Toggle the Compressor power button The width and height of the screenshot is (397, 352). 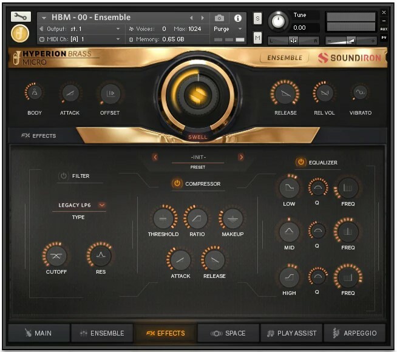[x=177, y=183]
